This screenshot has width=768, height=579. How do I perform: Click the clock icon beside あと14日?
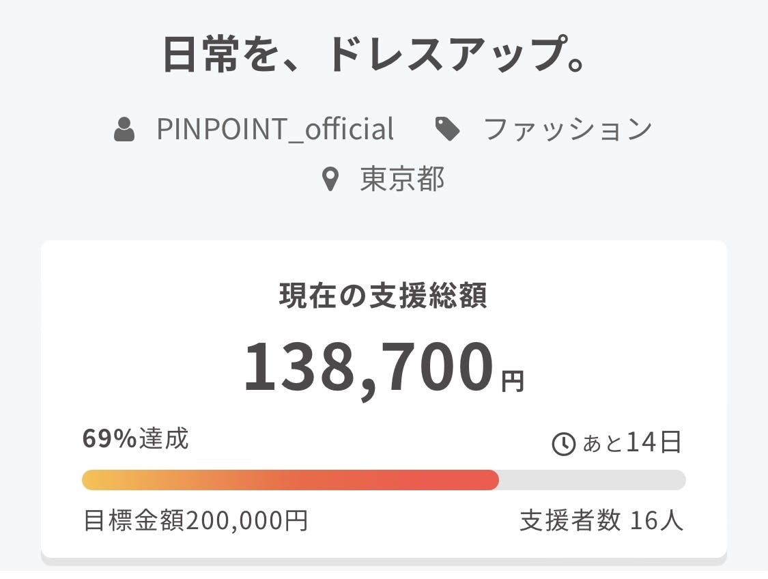(x=564, y=444)
